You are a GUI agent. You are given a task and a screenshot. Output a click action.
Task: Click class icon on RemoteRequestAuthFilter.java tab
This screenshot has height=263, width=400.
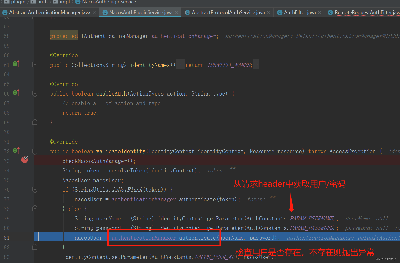coord(330,13)
